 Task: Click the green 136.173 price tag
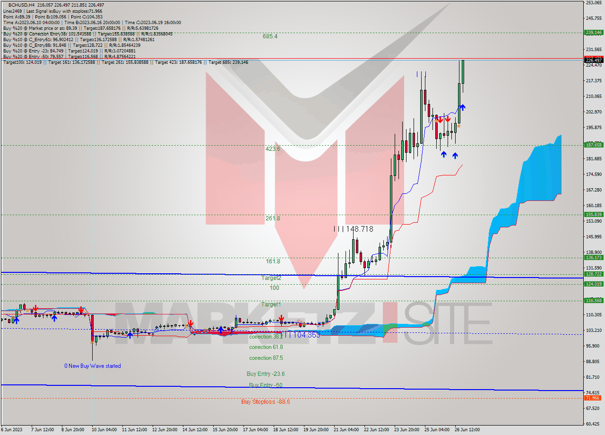594,258
